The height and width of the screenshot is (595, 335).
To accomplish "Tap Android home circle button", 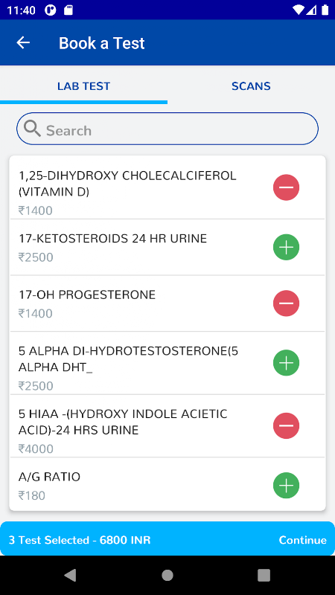I will click(x=167, y=575).
